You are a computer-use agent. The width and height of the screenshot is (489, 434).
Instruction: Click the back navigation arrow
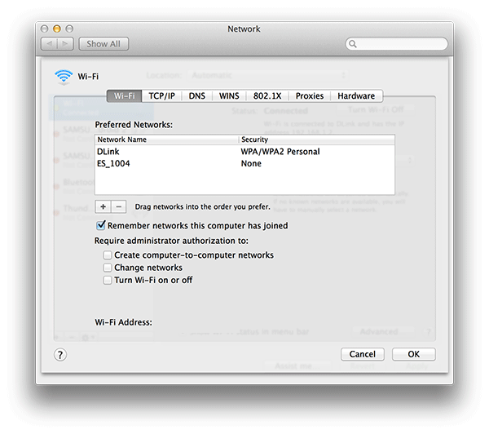49,44
